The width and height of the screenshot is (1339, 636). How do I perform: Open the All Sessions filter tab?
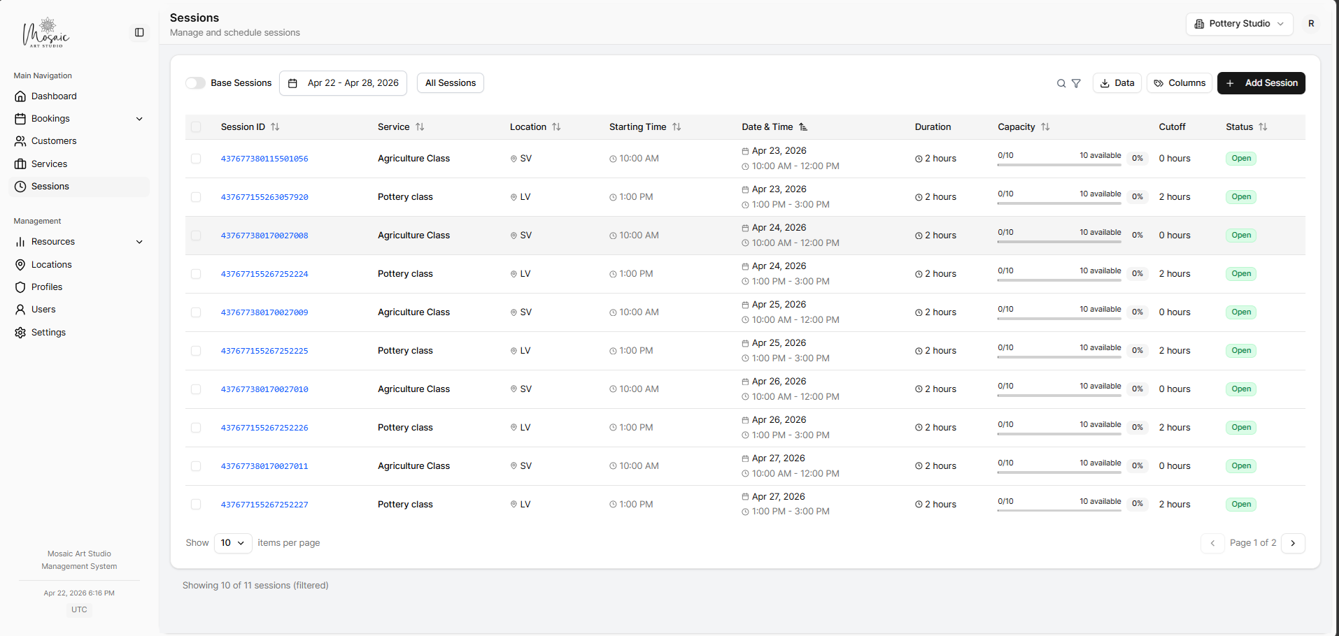pos(450,82)
